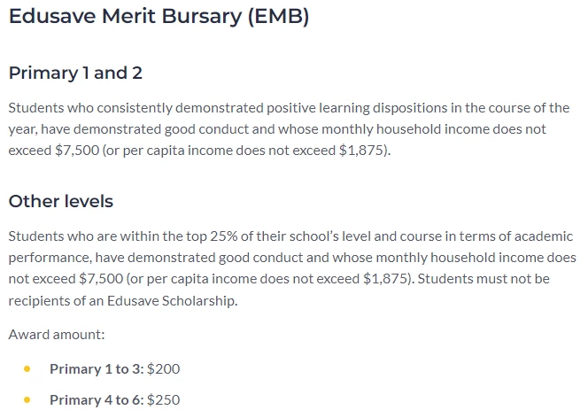
Task: Click the yellow bullet beside Primary 4 to 6
Action: coord(27,400)
